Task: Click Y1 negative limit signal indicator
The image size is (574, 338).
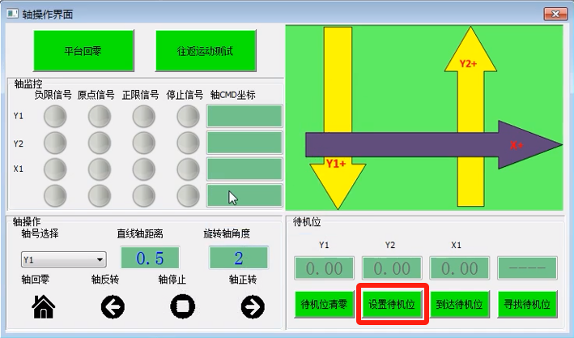Action: click(x=55, y=118)
